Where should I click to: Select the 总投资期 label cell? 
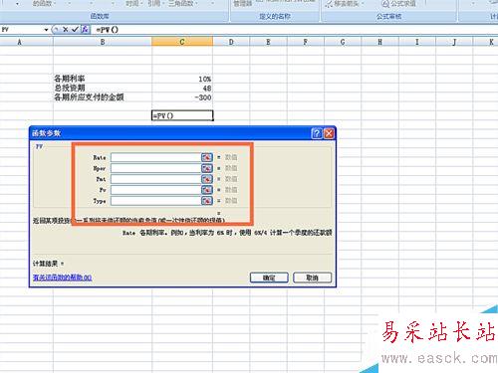(x=103, y=89)
